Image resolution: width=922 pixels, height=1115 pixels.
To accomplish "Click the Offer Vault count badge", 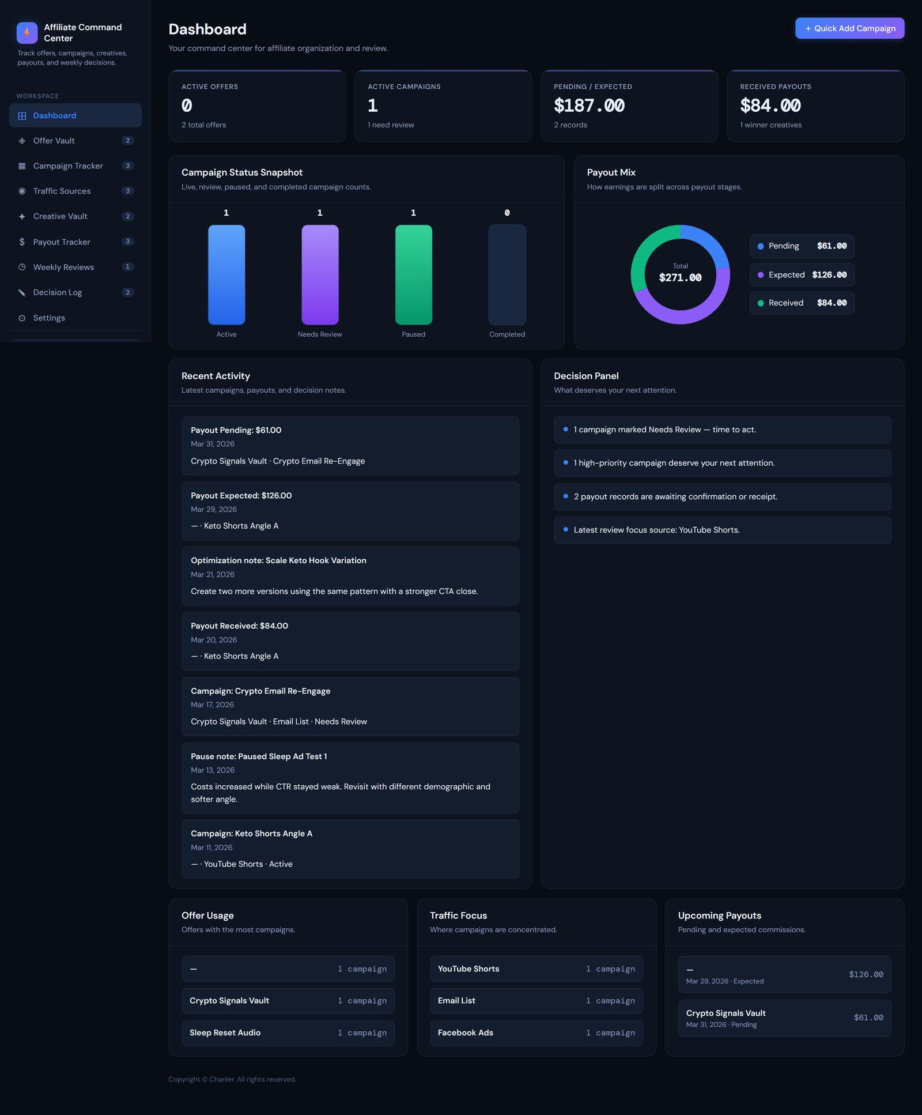I will pyautogui.click(x=128, y=141).
